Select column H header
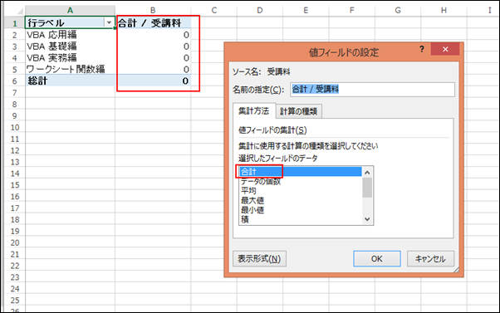The image size is (500, 313). coord(444,11)
